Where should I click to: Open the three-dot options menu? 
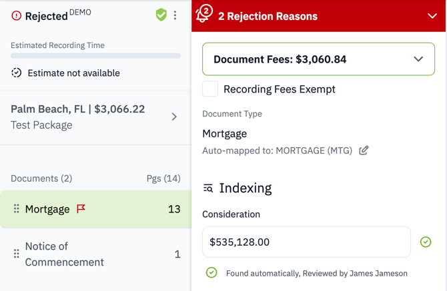tap(175, 15)
